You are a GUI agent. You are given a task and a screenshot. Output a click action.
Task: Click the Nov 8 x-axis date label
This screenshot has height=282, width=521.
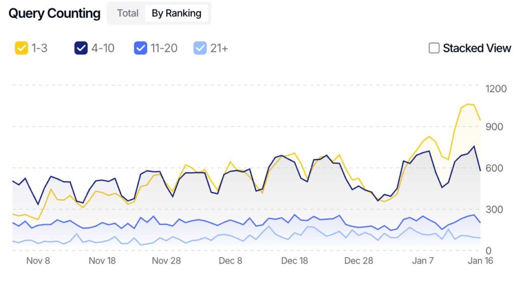[x=38, y=261]
